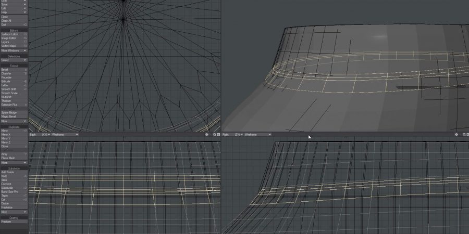The height and width of the screenshot is (234, 469).
Task: Run the Triple command
Action: pos(14,196)
